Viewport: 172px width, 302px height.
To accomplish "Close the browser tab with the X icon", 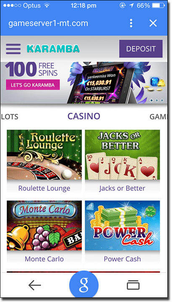I will point(153,23).
